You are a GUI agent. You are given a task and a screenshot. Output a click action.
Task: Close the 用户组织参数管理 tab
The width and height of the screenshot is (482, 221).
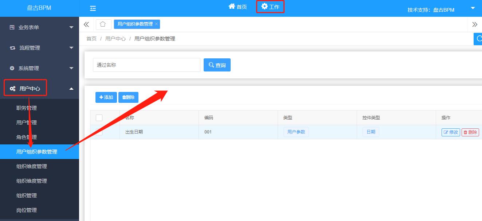pyautogui.click(x=156, y=24)
